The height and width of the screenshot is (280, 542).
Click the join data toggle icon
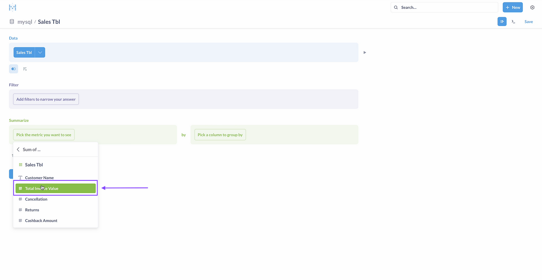(x=14, y=69)
